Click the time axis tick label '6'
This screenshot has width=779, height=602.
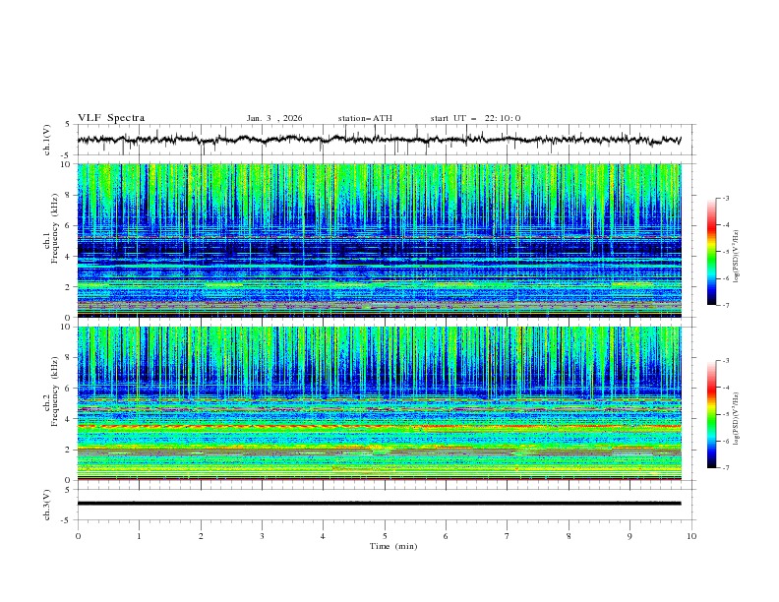(446, 536)
